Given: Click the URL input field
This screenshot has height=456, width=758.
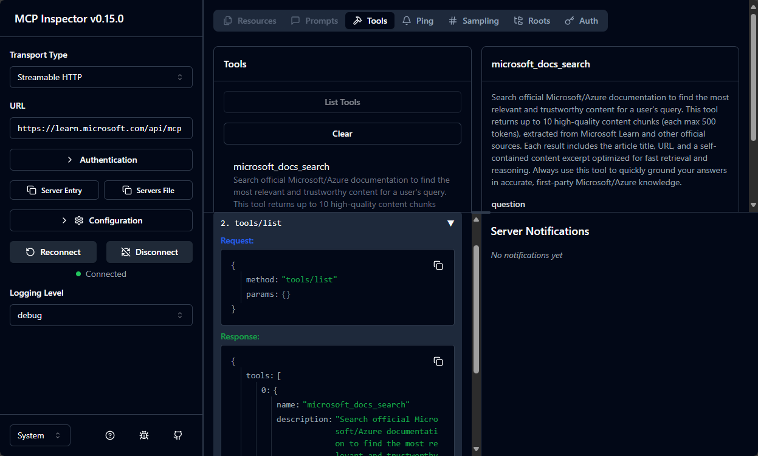Looking at the screenshot, I should [101, 128].
